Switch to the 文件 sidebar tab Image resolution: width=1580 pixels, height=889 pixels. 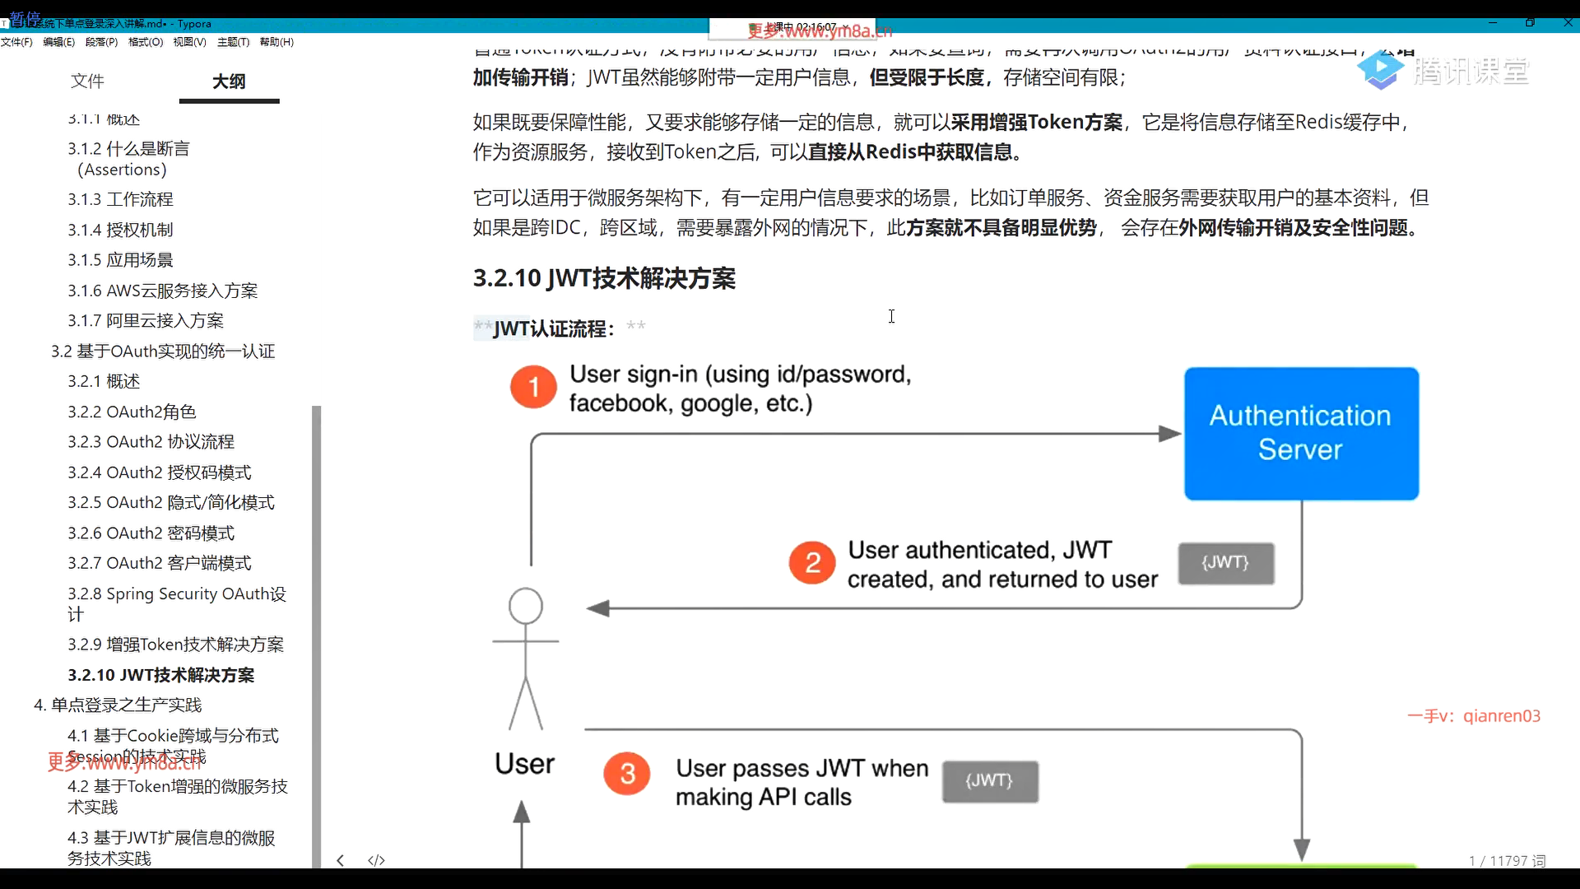87,81
